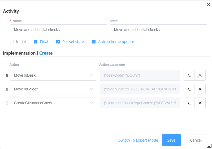Image resolution: width=212 pixels, height=149 pixels.
Task: Click the folderCode EDGE_NEW_APPLICATION parameter field
Action: [140, 89]
